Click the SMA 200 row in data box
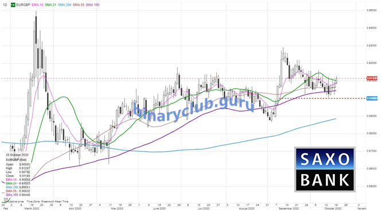 click(x=18, y=187)
